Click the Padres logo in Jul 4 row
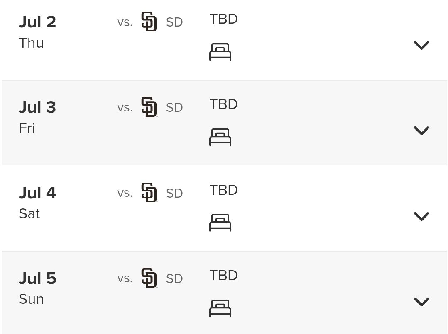The image size is (448, 334). pos(149,193)
